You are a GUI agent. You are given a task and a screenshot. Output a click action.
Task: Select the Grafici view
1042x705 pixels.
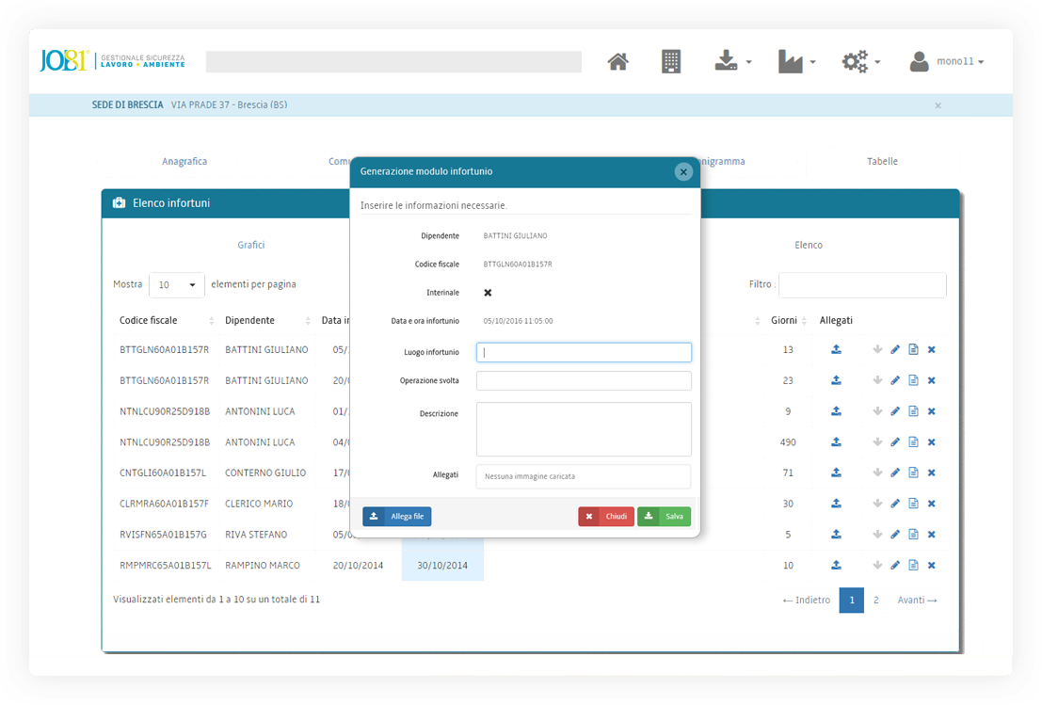tap(250, 245)
